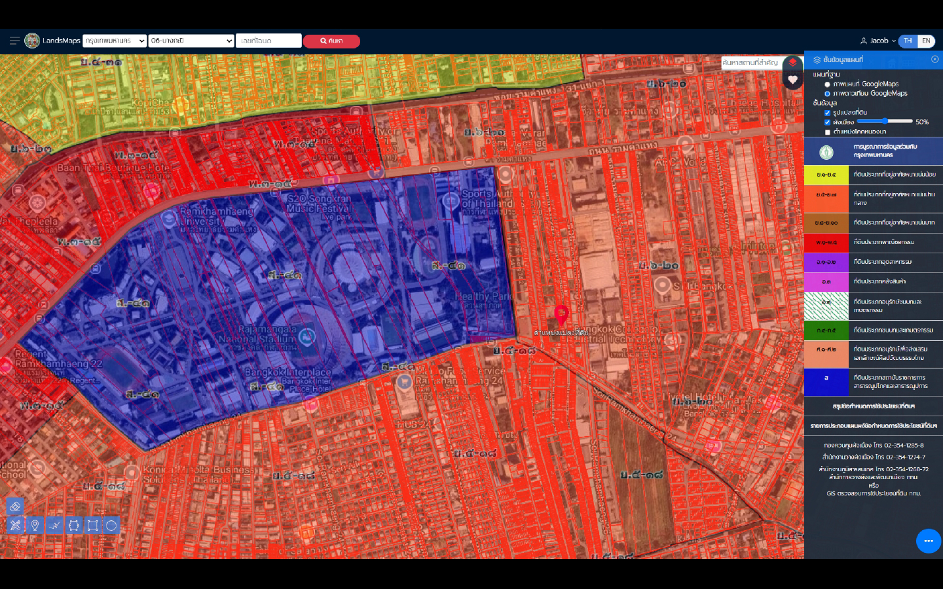Click the red map layers icon
This screenshot has width=943, height=589.
792,63
